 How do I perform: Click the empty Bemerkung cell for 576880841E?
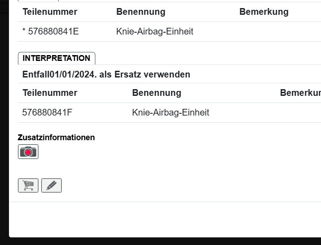[x=278, y=32]
